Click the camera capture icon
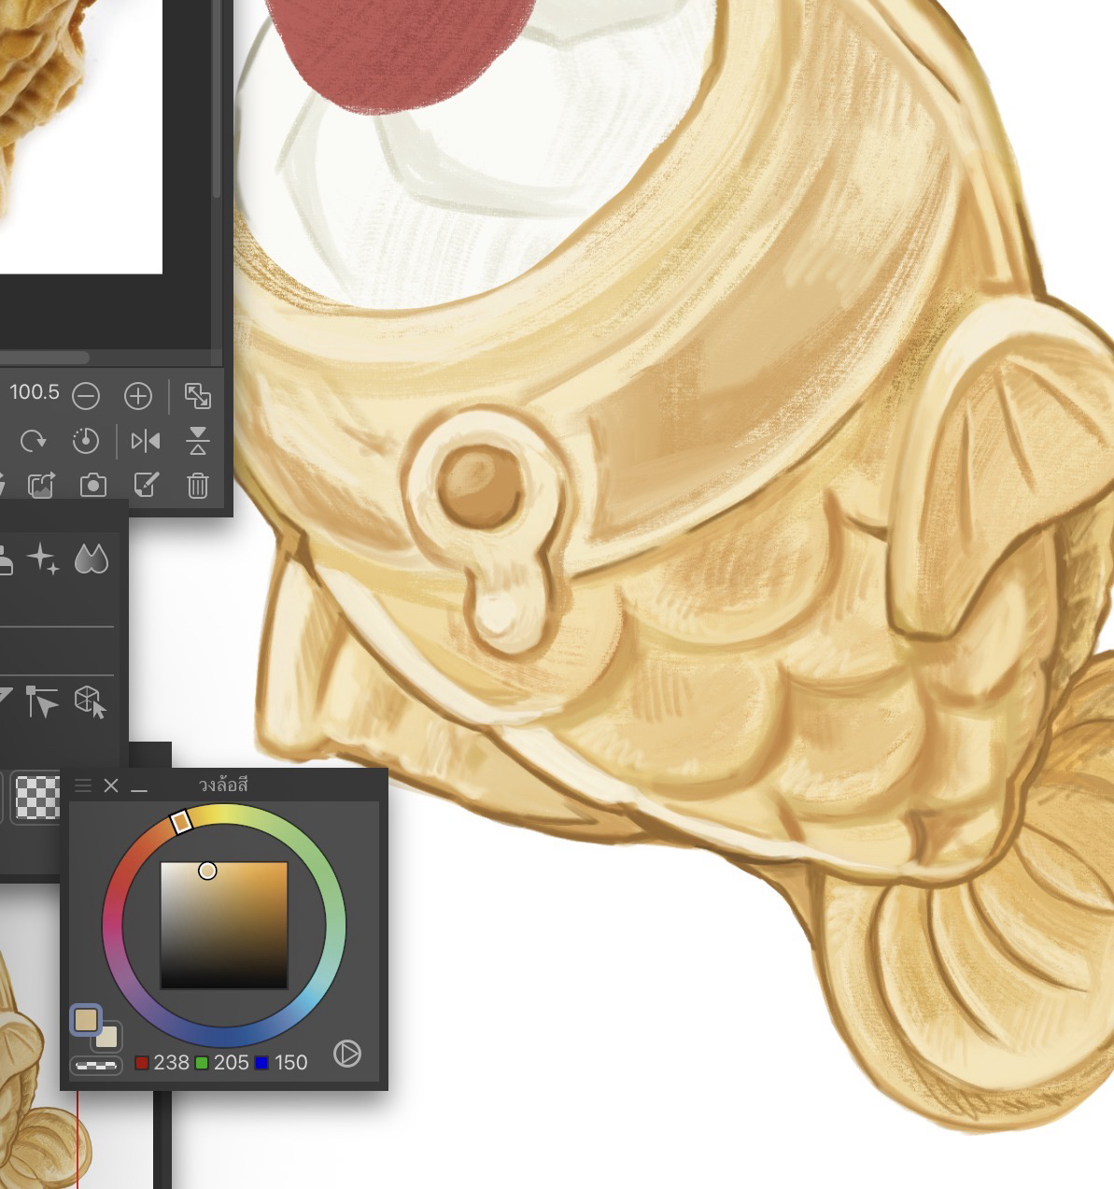The image size is (1114, 1189). 92,485
